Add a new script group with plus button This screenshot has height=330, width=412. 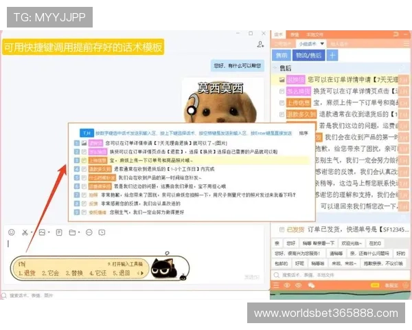[332, 55]
